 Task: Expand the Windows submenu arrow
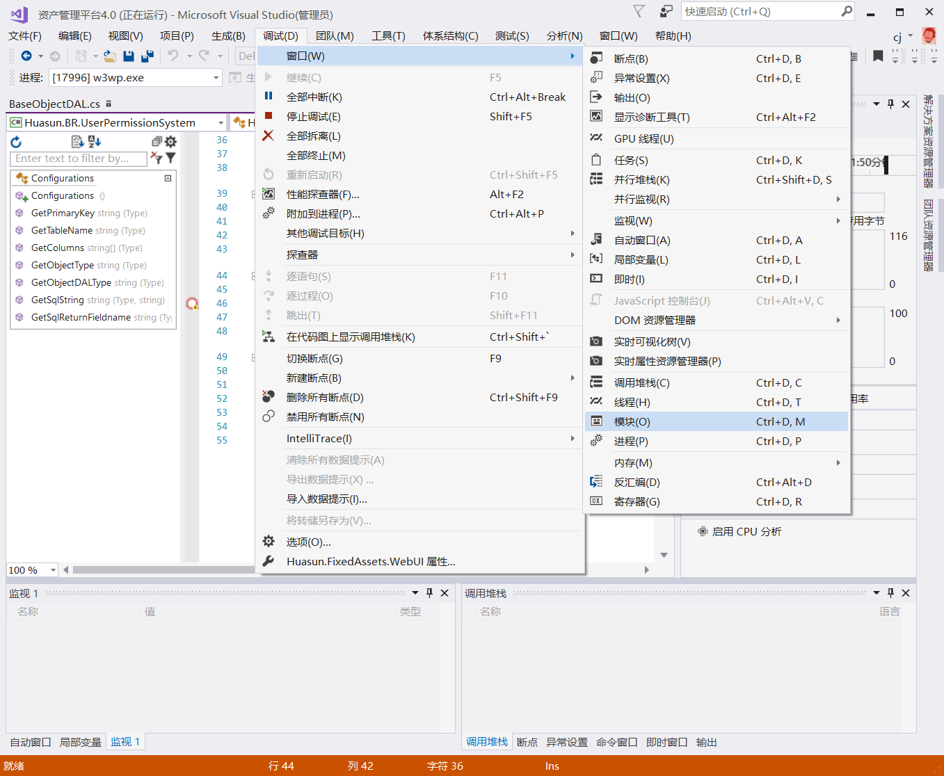(x=573, y=56)
